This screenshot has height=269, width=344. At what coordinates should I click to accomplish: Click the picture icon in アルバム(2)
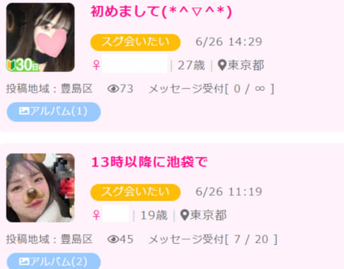pos(24,261)
